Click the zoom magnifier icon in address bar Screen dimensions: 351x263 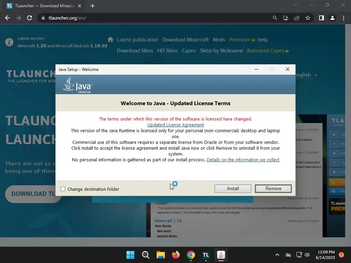pos(275,18)
